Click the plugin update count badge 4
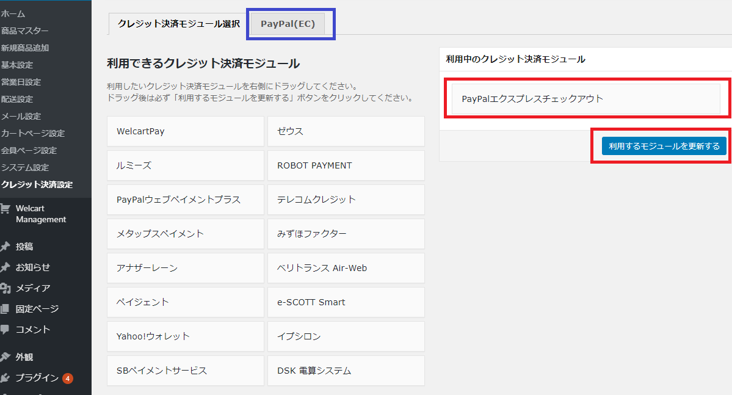This screenshot has height=395, width=732. tap(68, 378)
